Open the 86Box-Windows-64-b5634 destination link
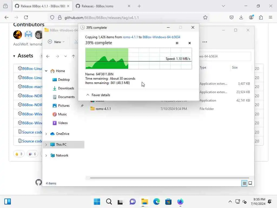Screen dimensions: 277x208 [161, 37]
